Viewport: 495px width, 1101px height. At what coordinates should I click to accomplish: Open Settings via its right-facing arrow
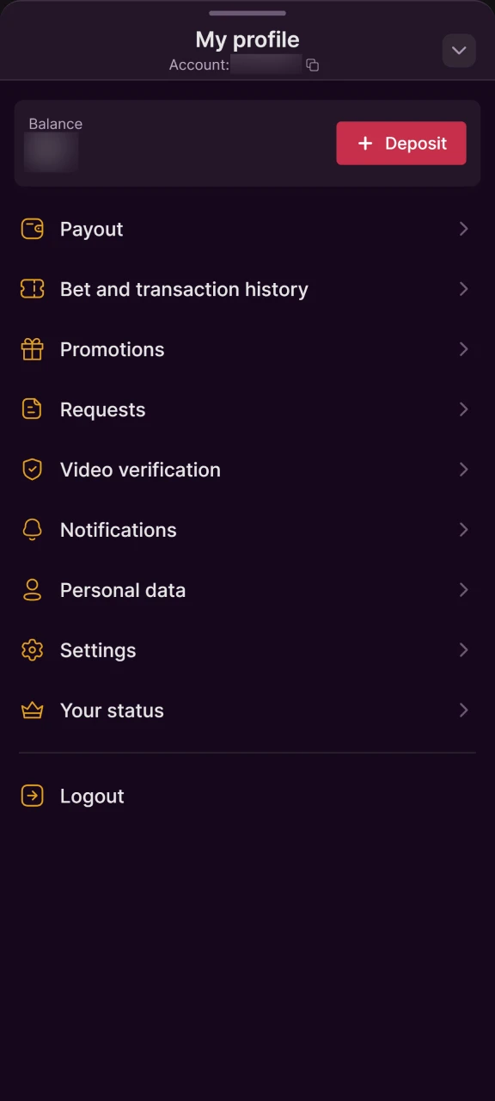pyautogui.click(x=464, y=650)
